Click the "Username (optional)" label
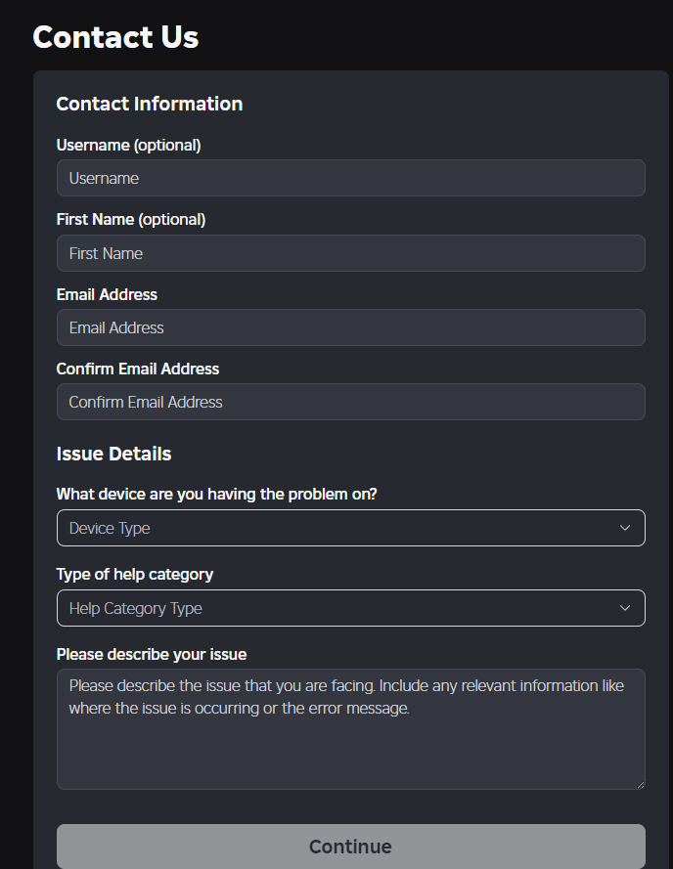673x869 pixels. click(128, 145)
